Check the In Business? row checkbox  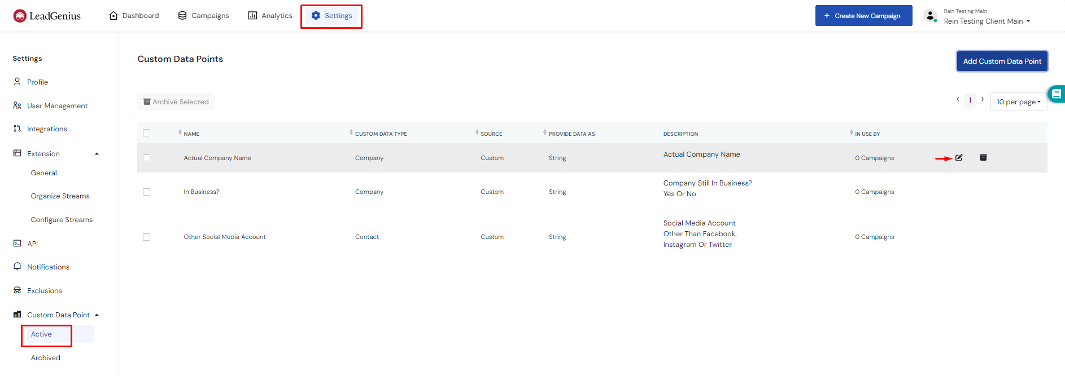[x=147, y=192]
